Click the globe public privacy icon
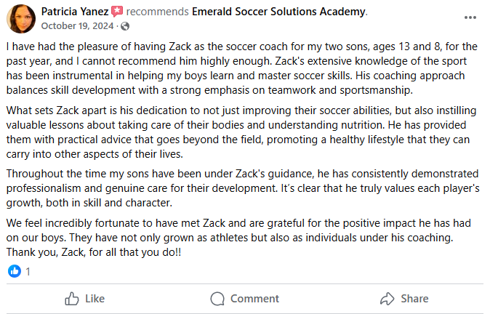This screenshot has width=490, height=314. (125, 26)
